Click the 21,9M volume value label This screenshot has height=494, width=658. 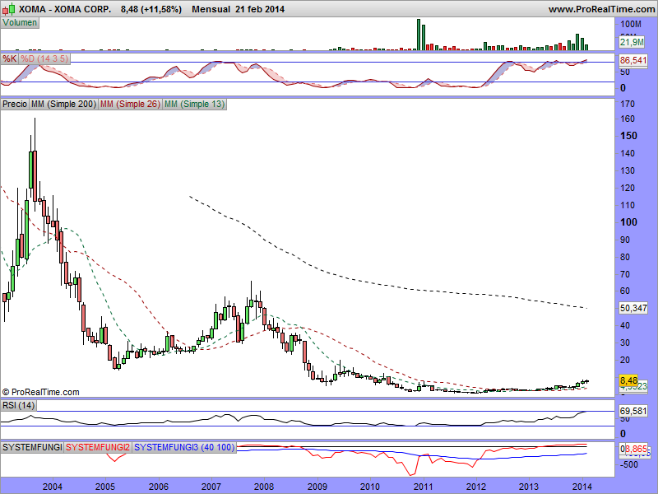pyautogui.click(x=632, y=42)
